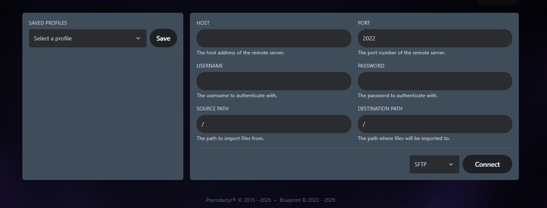
Task: Select the Source Path input field
Action: (273, 124)
